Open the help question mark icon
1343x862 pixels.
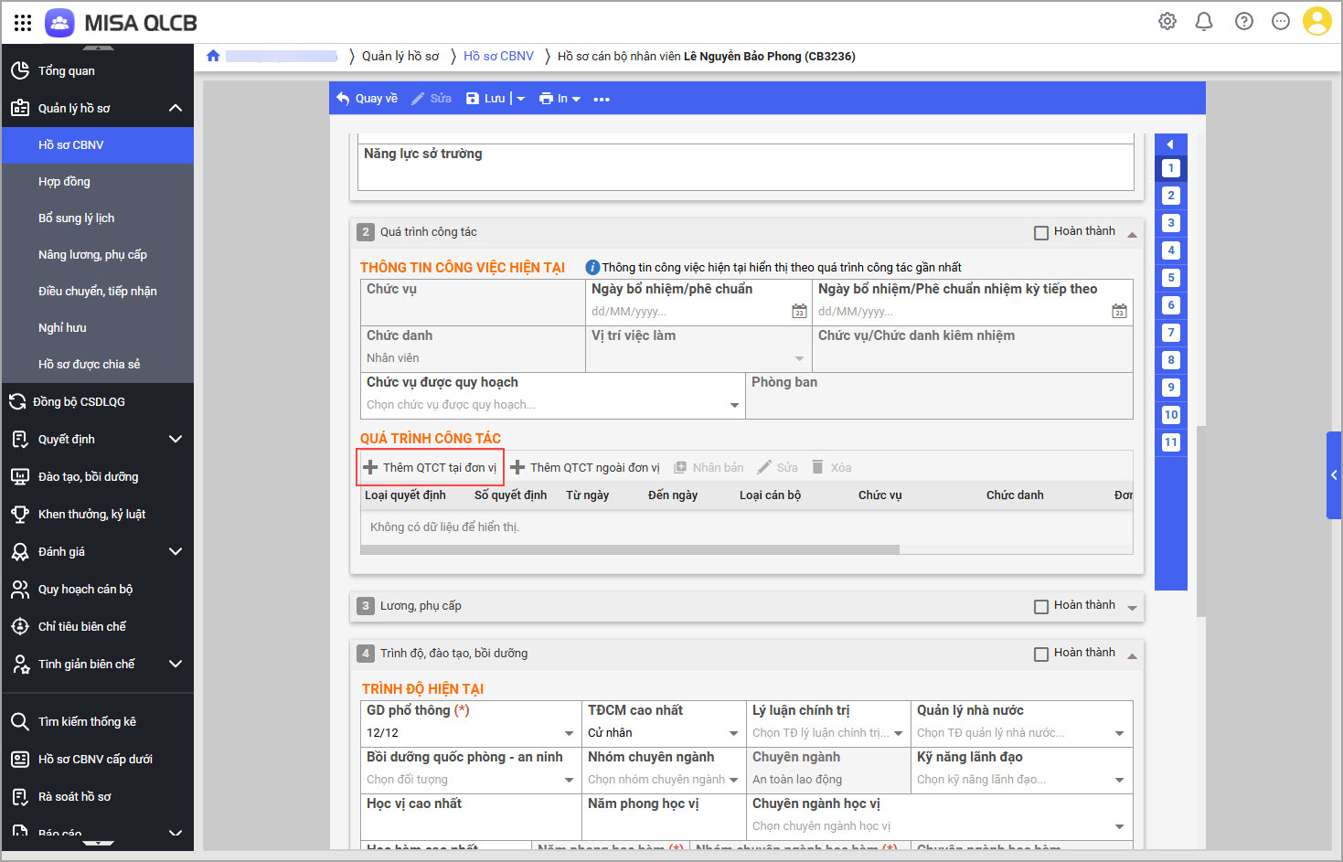pos(1243,21)
